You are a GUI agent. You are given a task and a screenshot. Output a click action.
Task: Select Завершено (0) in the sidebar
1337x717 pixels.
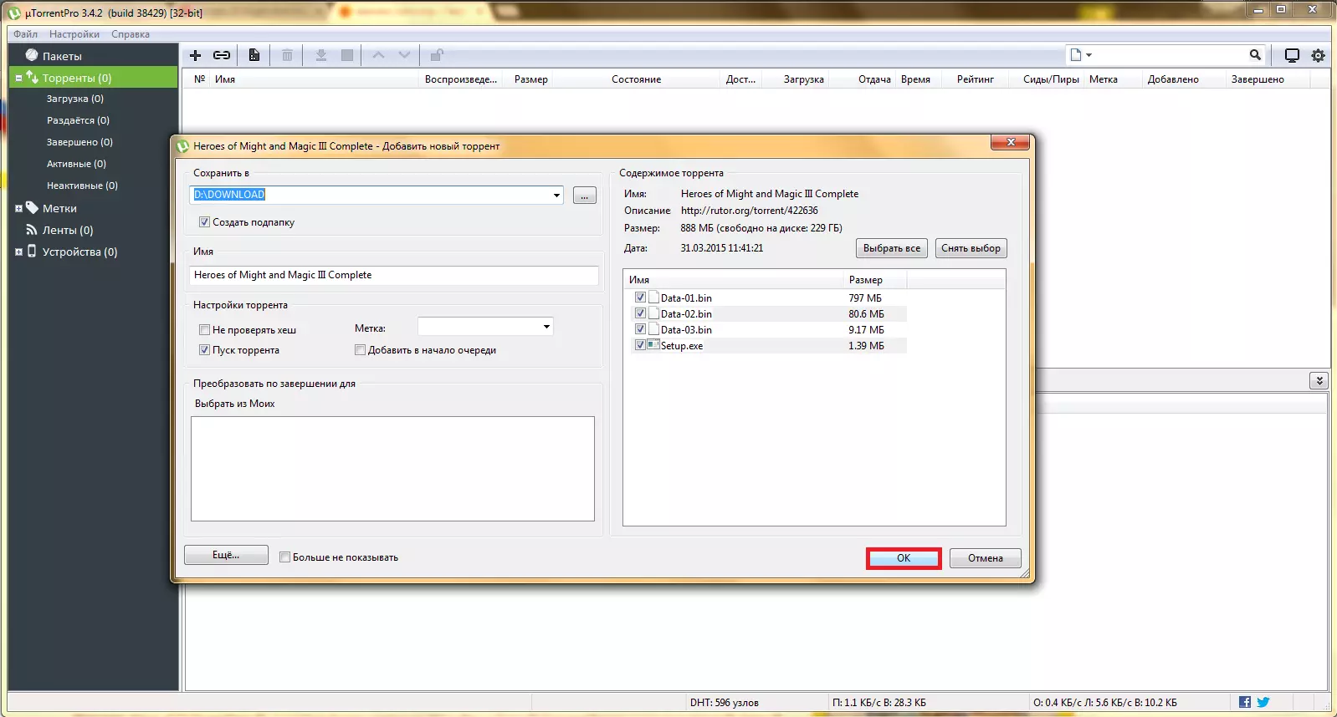point(79,142)
